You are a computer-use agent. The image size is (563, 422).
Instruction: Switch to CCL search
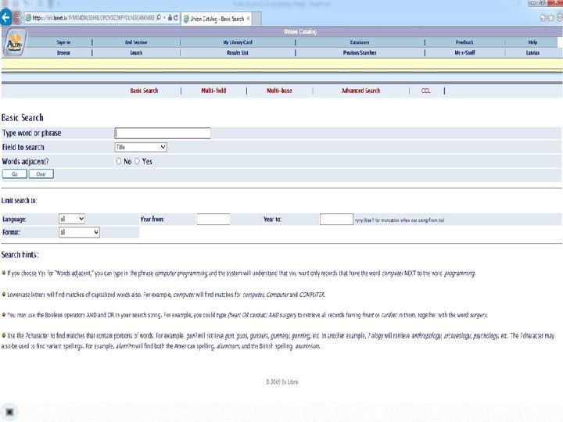click(426, 91)
